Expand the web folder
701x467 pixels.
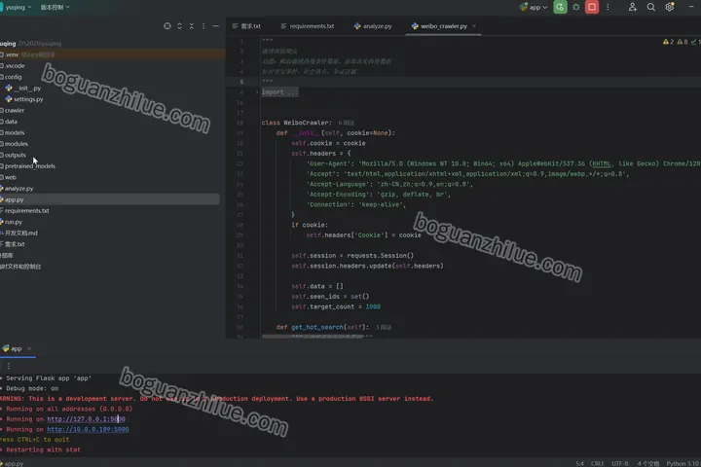click(x=9, y=177)
